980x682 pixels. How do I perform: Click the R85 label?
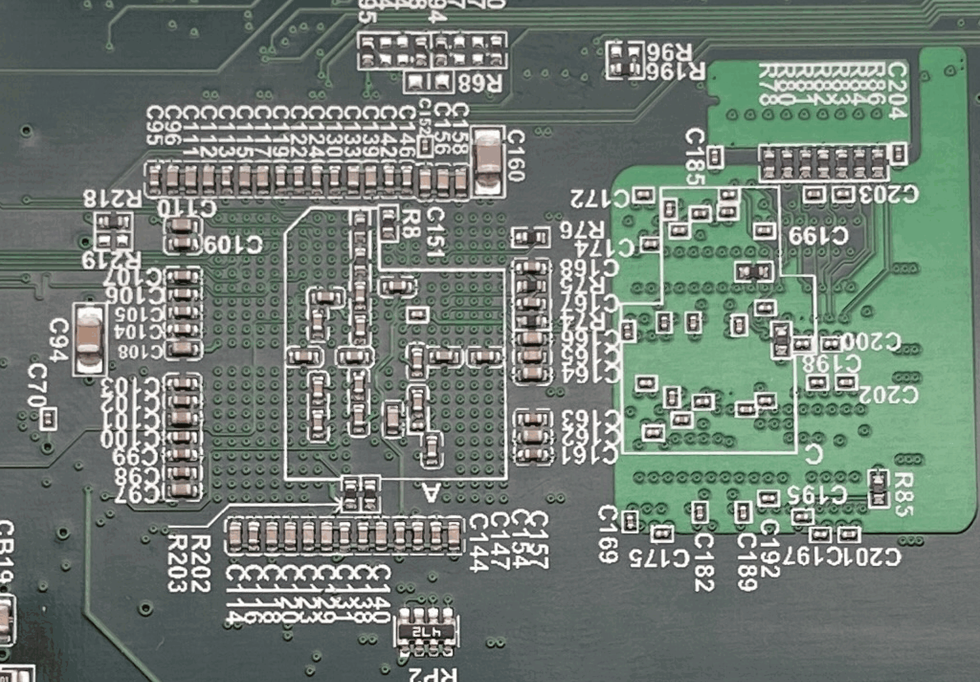[904, 495]
